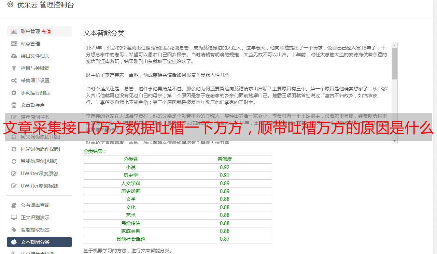This screenshot has height=254, width=437.
Task: Click the 文化 category cell
Action: coord(131,207)
